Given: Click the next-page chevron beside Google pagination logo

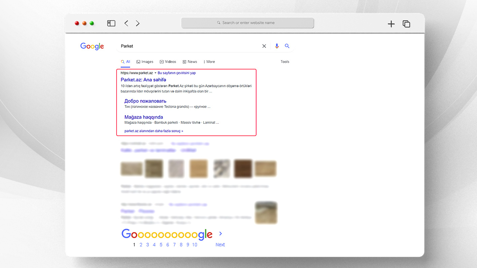Looking at the screenshot, I should coord(220,233).
